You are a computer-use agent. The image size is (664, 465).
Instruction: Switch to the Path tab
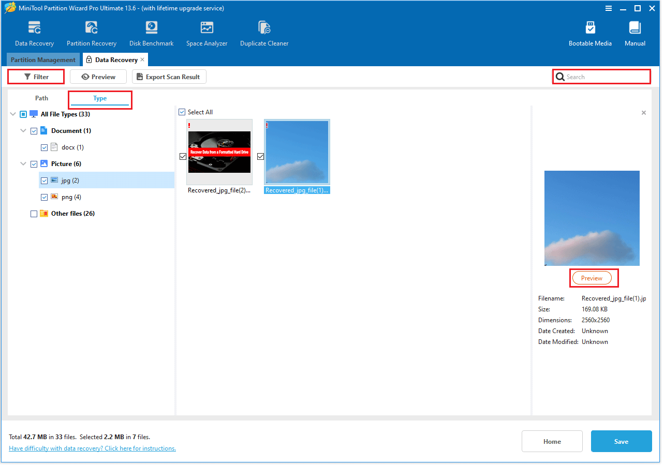41,98
